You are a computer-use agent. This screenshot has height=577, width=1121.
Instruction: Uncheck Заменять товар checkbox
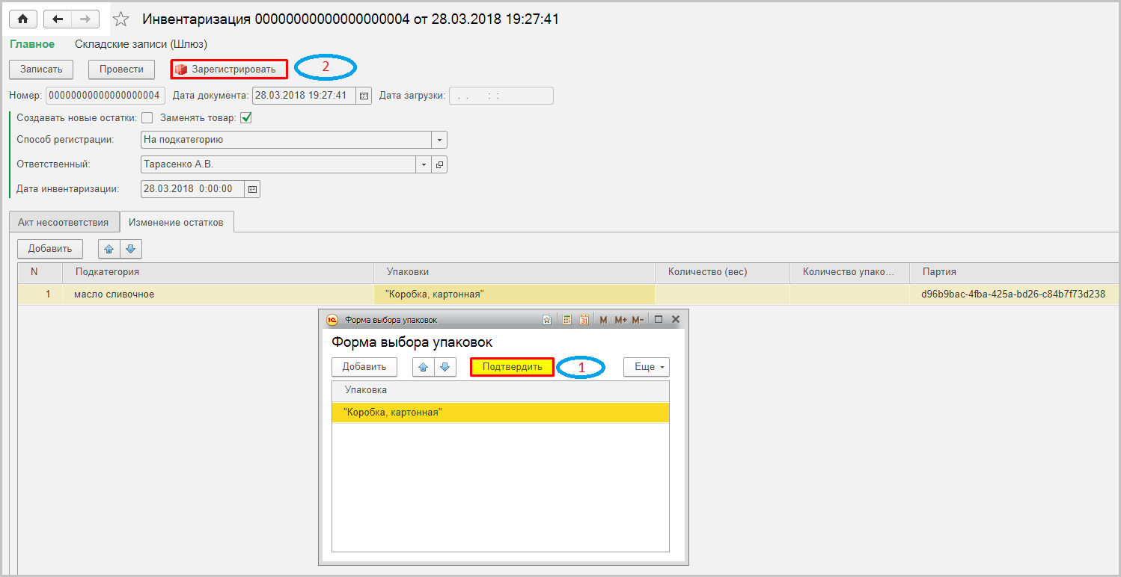click(x=245, y=117)
